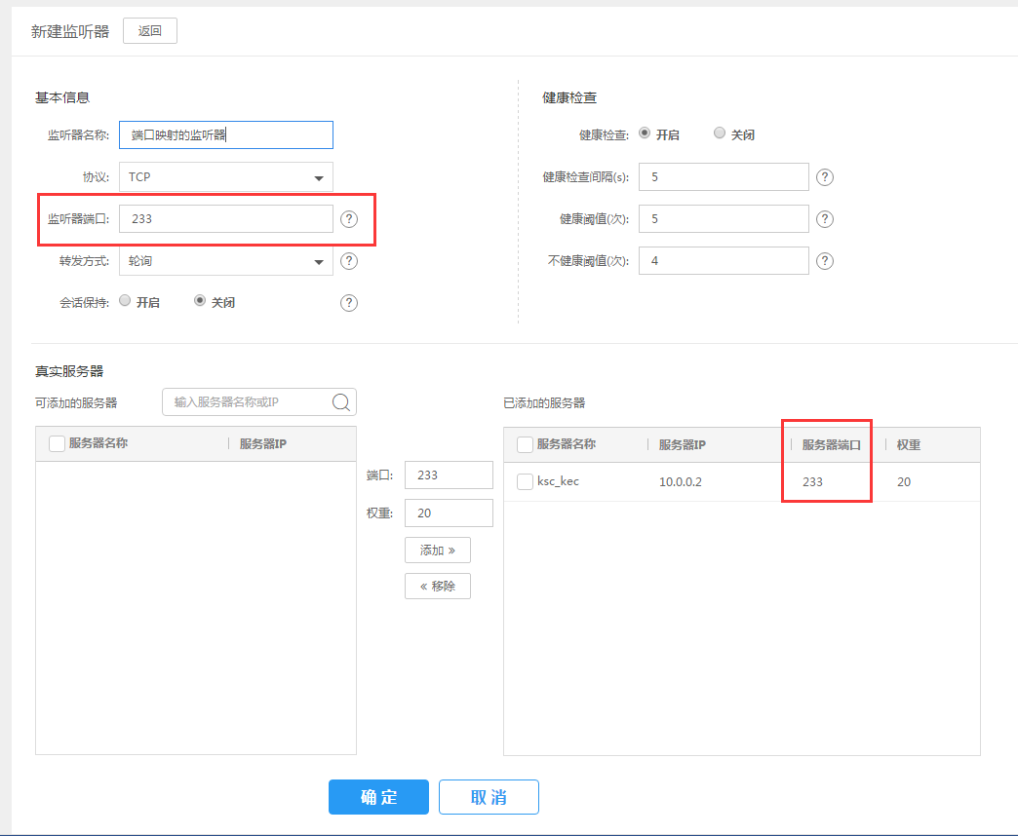Click the 返回 button
The height and width of the screenshot is (836, 1018).
(x=150, y=31)
